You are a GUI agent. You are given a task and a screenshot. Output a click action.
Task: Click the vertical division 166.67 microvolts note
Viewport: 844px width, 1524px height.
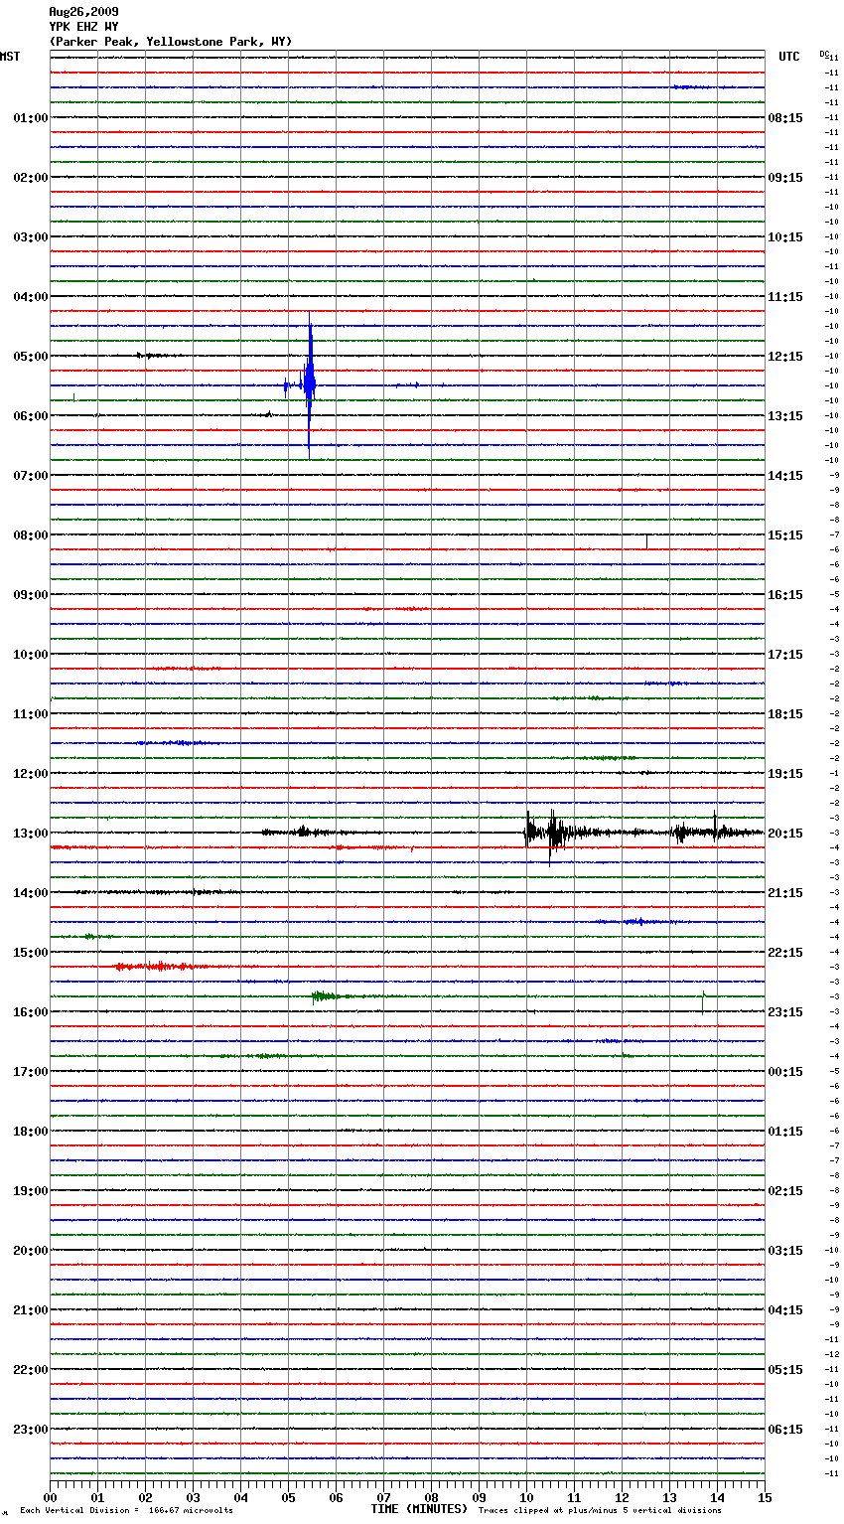[x=126, y=1511]
